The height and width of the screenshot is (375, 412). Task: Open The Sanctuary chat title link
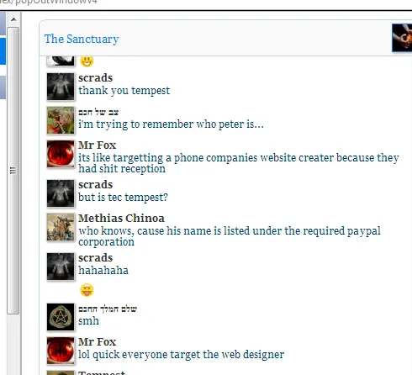(82, 39)
